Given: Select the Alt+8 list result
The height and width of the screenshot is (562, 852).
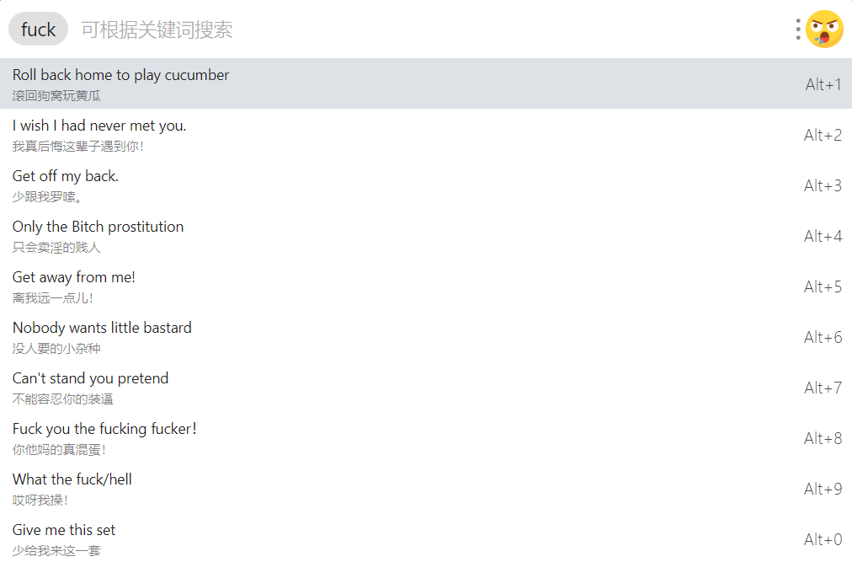Looking at the screenshot, I should click(426, 438).
